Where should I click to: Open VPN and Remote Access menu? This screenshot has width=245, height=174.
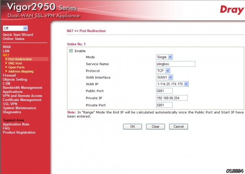click(x=23, y=96)
